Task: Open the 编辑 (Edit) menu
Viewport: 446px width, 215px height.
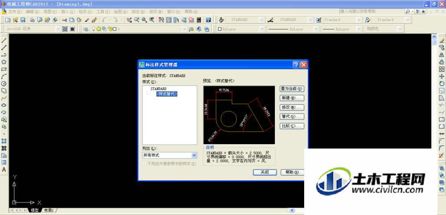Action: coord(33,12)
